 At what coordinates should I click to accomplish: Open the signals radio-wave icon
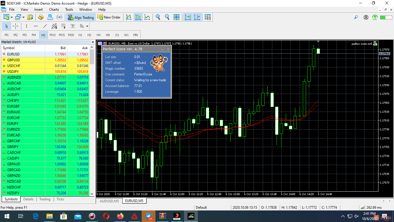coord(59,17)
